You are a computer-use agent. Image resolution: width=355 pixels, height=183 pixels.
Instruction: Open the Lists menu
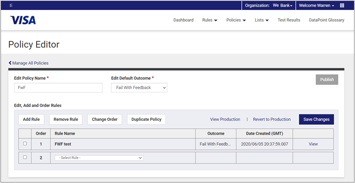(262, 20)
